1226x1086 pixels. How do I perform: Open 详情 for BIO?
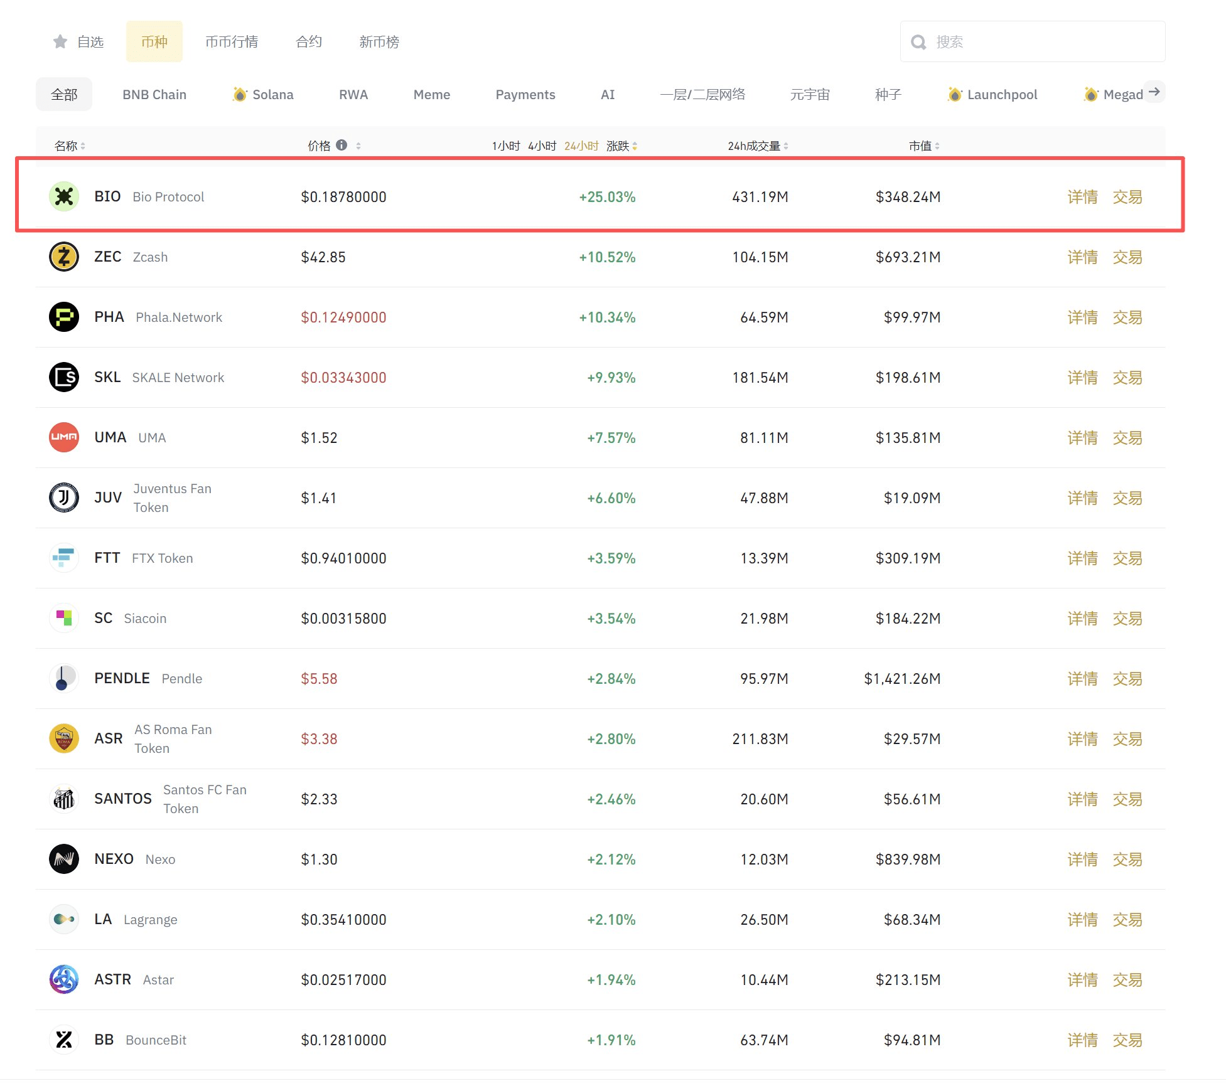click(1083, 197)
